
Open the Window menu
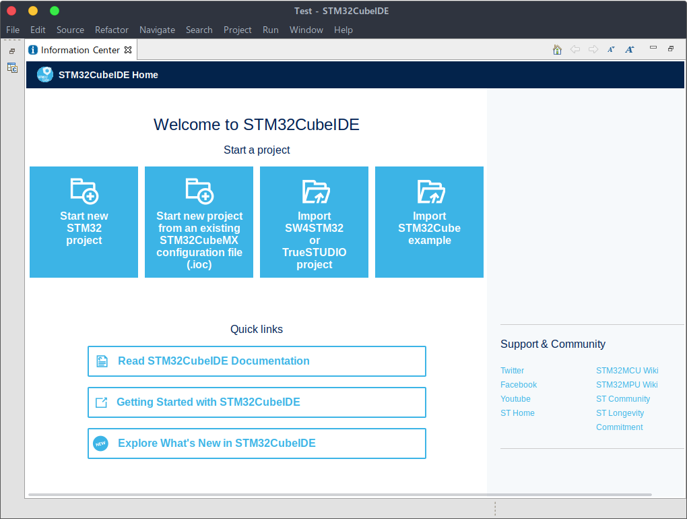coord(306,30)
